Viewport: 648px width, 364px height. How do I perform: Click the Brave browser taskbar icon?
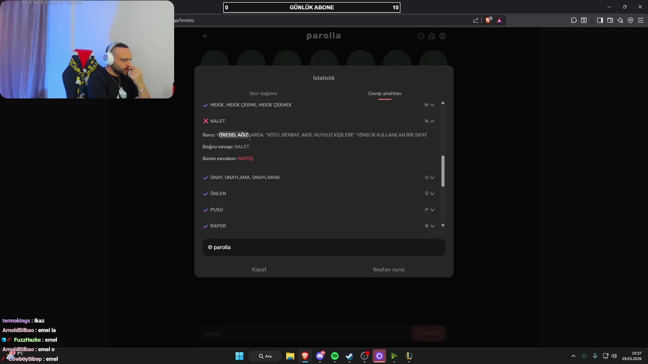pyautogui.click(x=305, y=356)
